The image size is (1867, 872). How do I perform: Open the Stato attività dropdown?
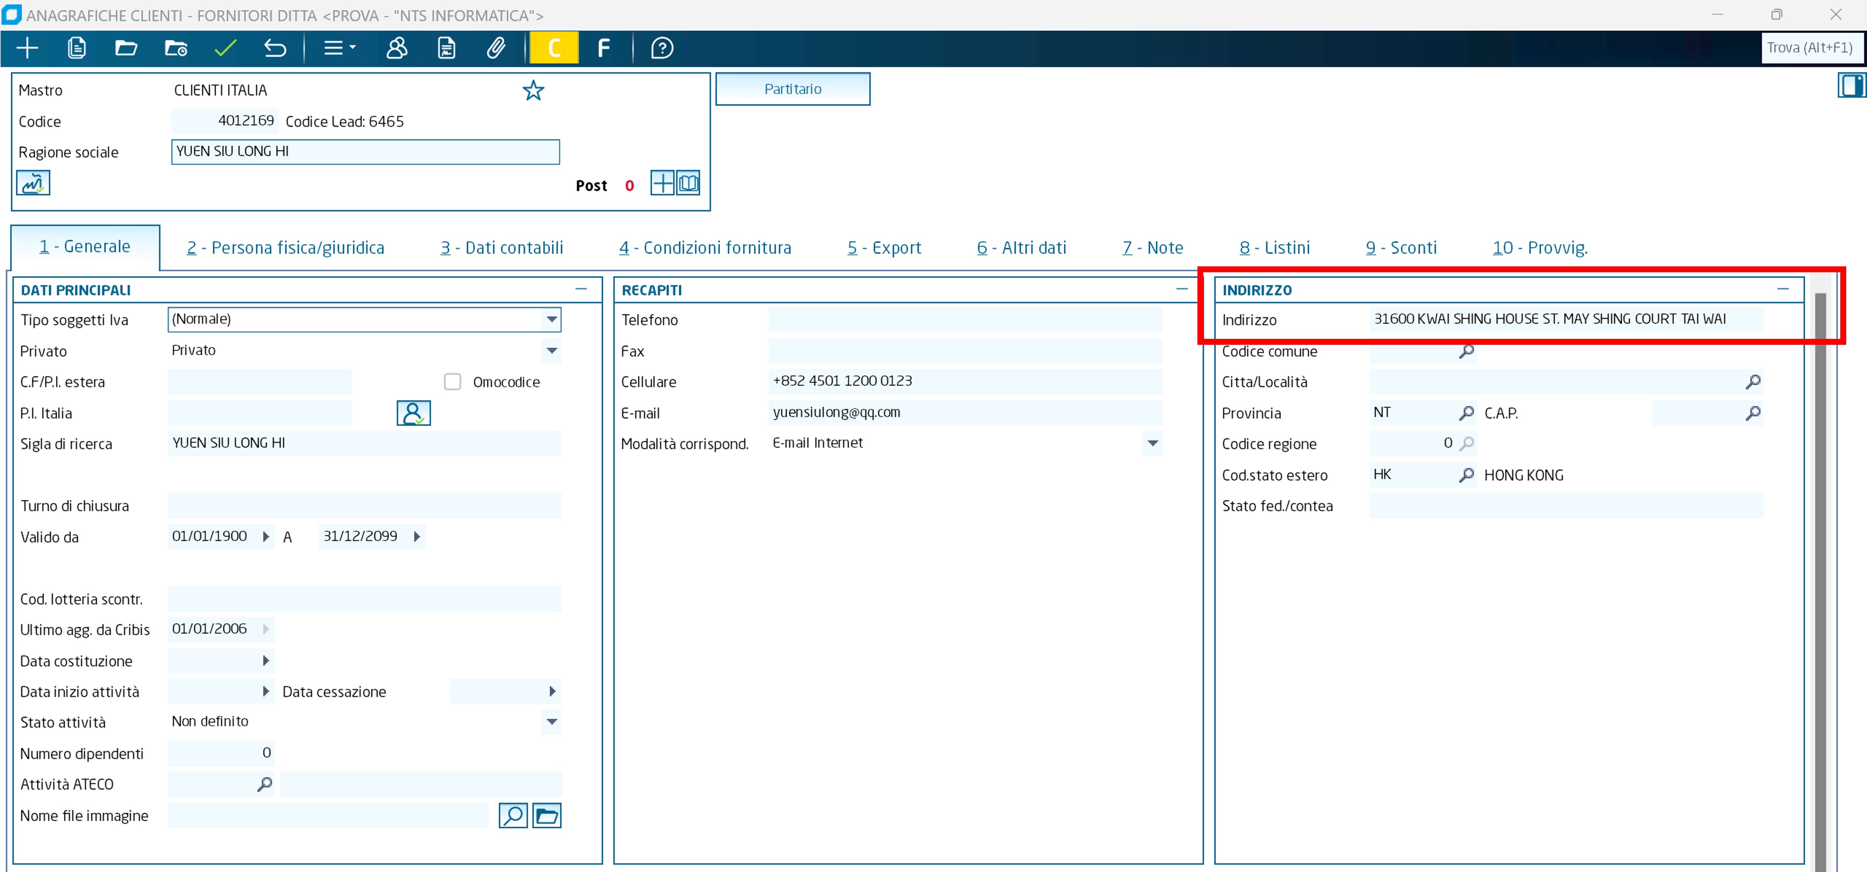point(552,722)
